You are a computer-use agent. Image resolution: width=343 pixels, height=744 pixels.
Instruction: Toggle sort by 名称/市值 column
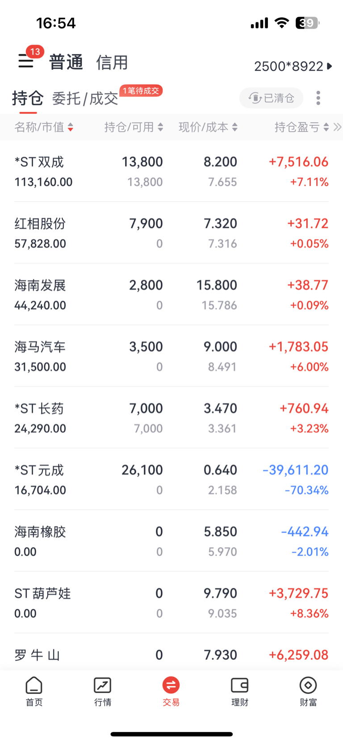click(x=44, y=127)
